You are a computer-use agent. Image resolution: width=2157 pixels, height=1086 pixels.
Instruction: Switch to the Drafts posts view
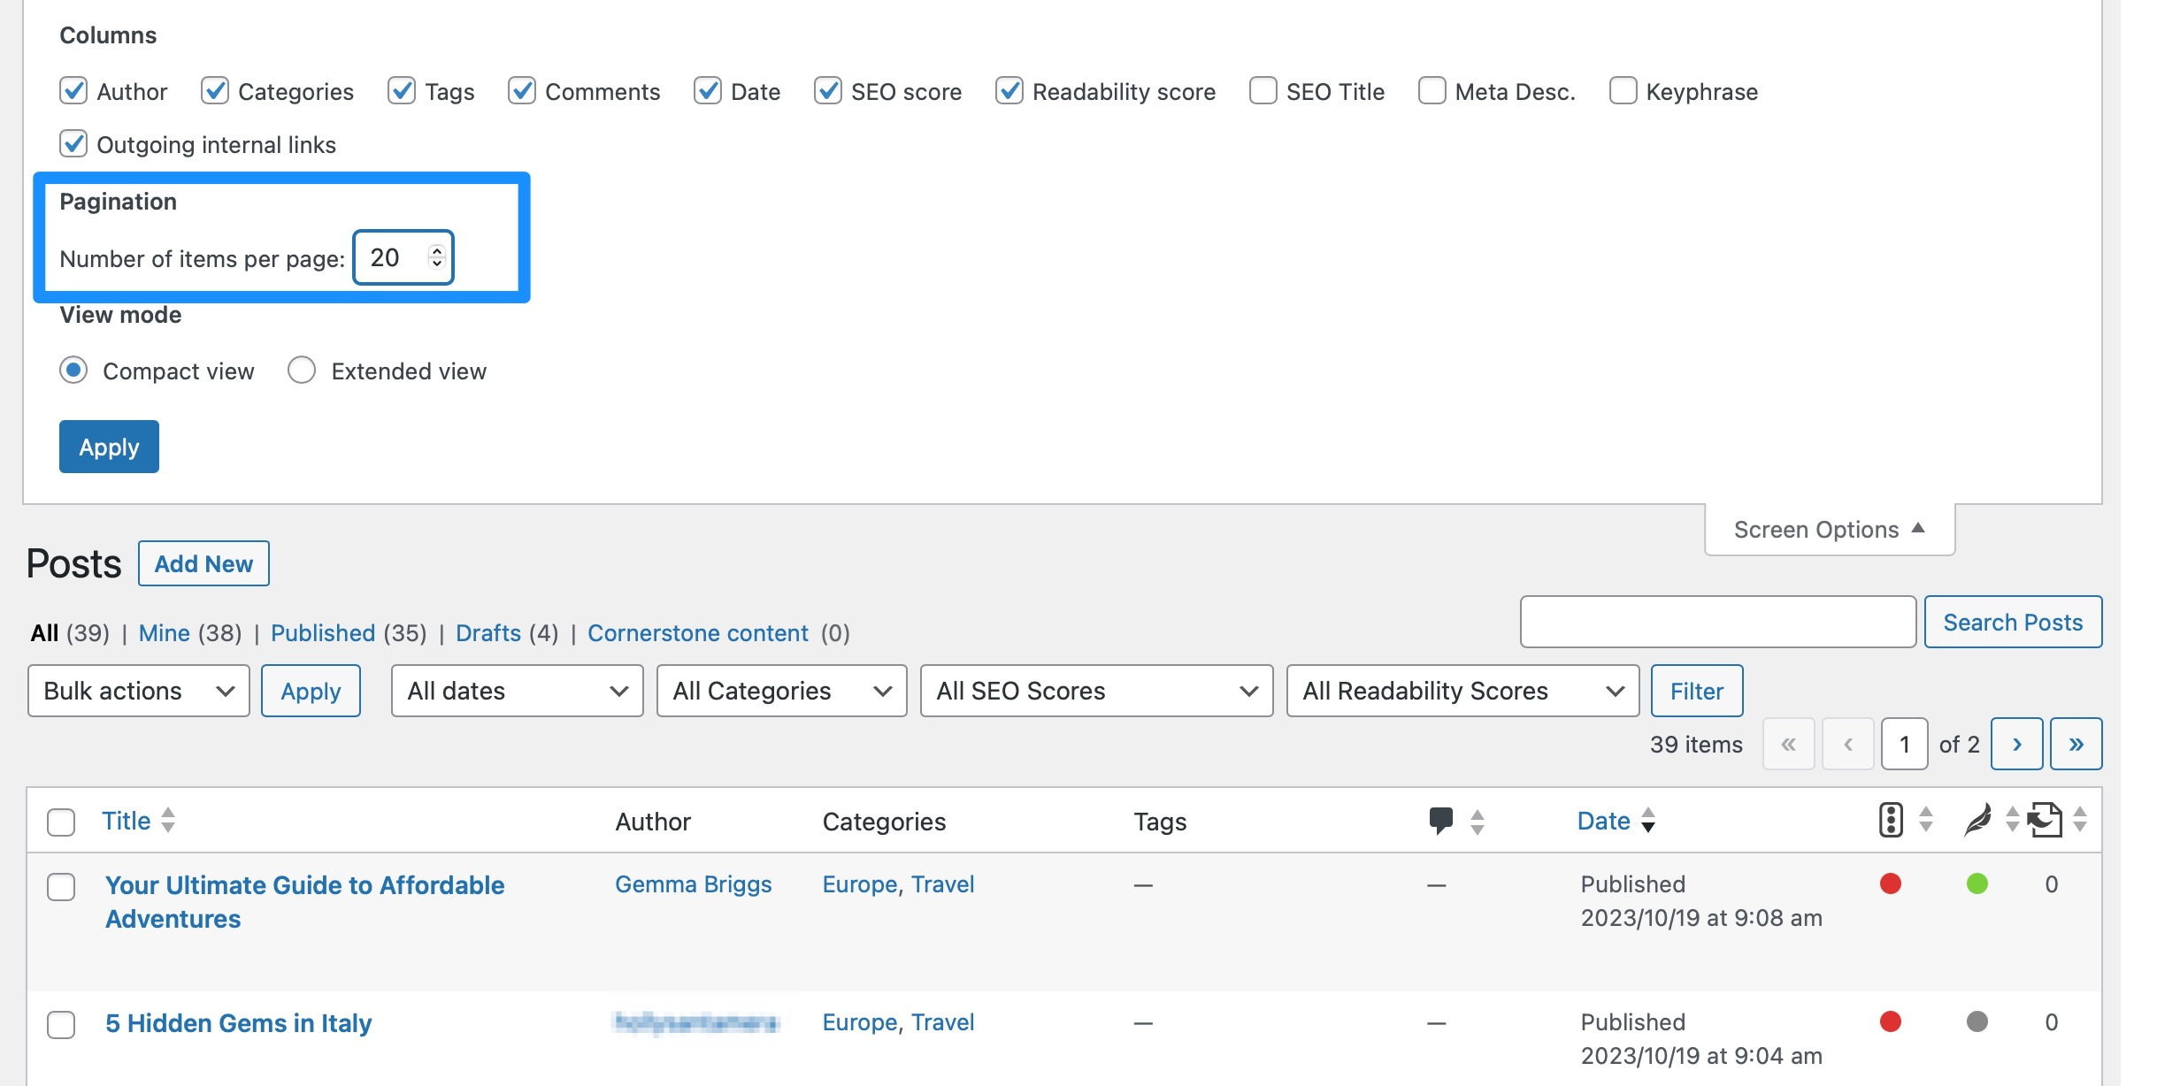click(487, 632)
